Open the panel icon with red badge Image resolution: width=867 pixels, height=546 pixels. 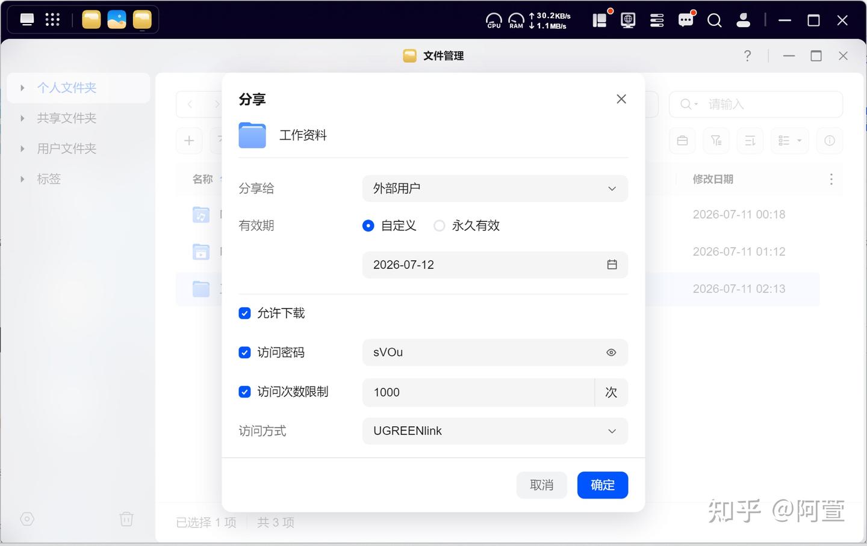click(x=601, y=20)
